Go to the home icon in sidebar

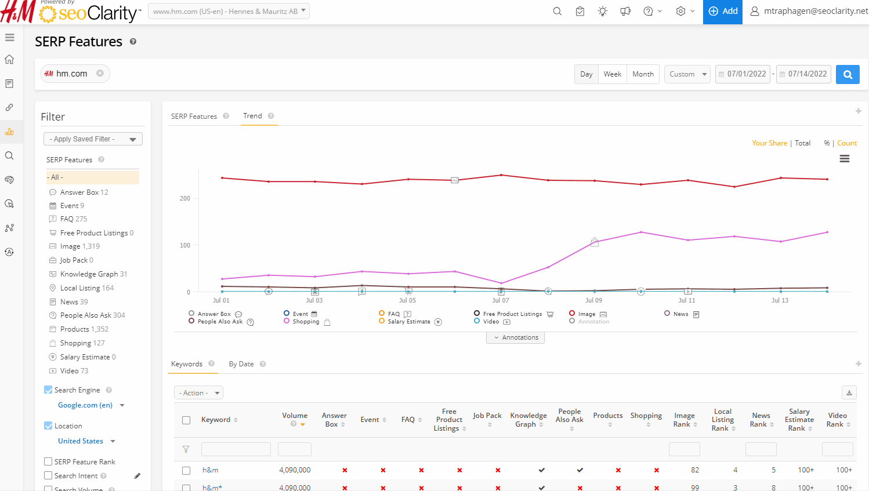click(x=9, y=59)
